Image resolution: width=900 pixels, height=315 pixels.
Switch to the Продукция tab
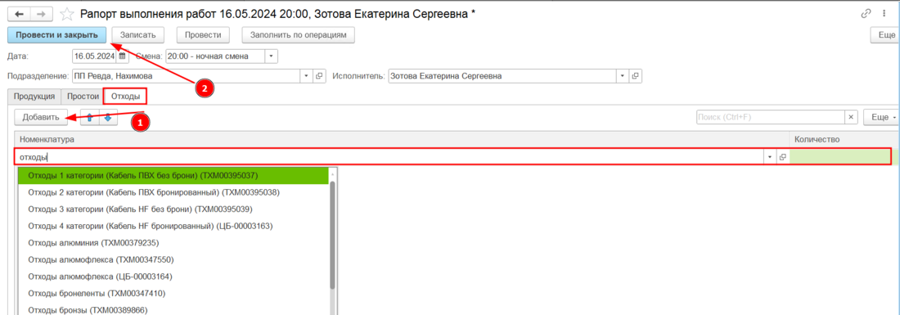pyautogui.click(x=34, y=96)
